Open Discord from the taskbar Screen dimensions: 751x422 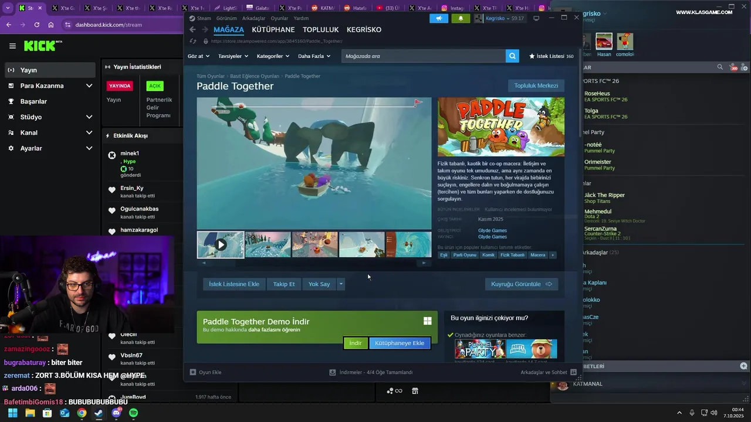116,413
